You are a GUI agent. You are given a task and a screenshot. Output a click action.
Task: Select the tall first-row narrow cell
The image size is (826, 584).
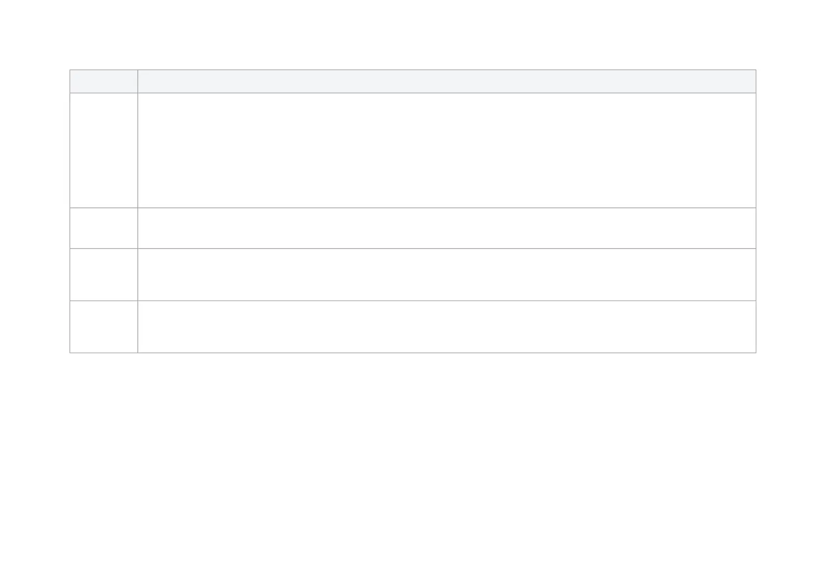(x=103, y=151)
